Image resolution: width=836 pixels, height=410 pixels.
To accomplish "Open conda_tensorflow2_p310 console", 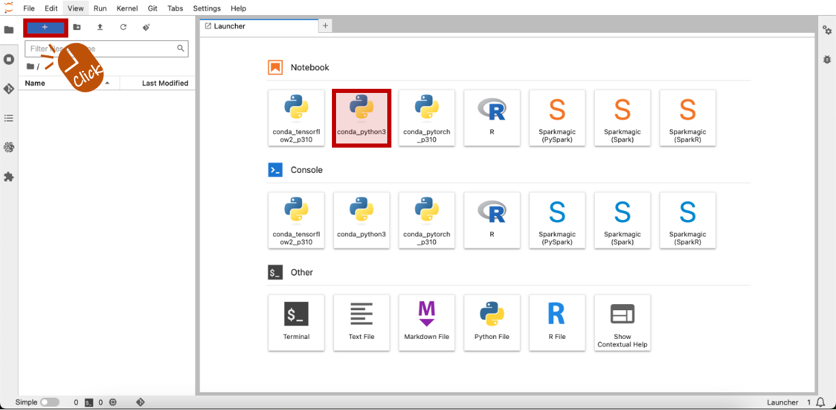I will tap(296, 220).
